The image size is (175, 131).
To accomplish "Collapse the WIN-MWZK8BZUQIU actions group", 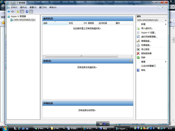I will [x=166, y=20].
